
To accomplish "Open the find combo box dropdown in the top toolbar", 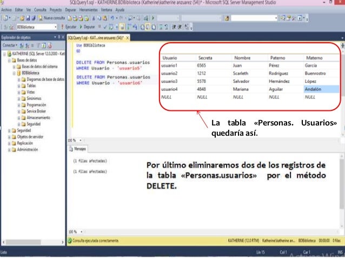I will (x=276, y=18).
